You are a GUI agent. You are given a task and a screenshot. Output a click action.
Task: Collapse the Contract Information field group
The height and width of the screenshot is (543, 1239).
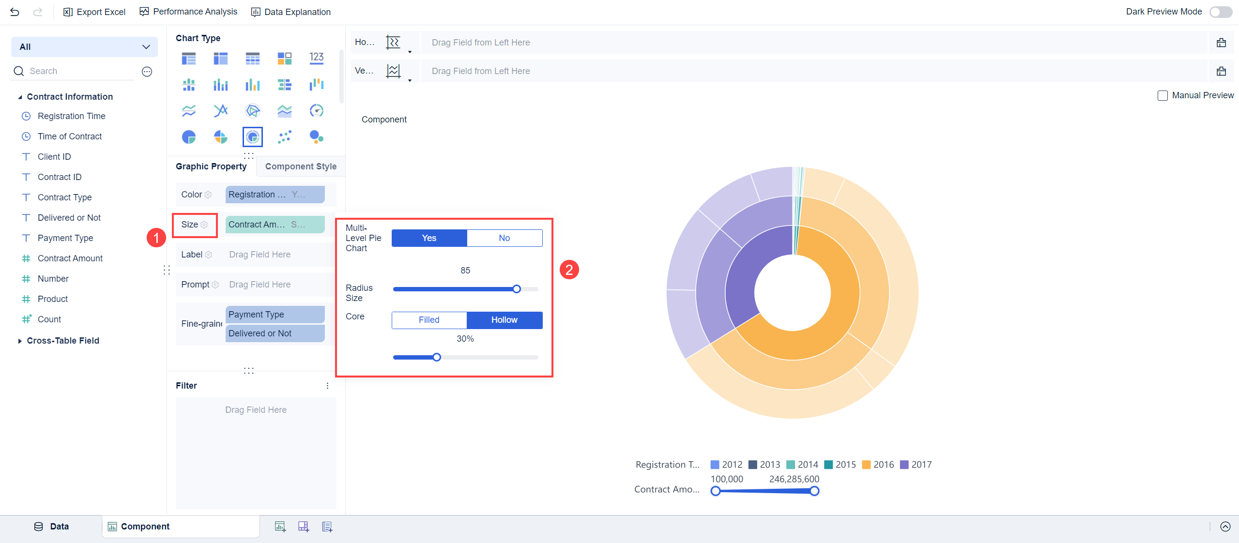pyautogui.click(x=20, y=97)
